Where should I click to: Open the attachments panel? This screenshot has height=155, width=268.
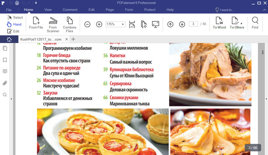5,83
